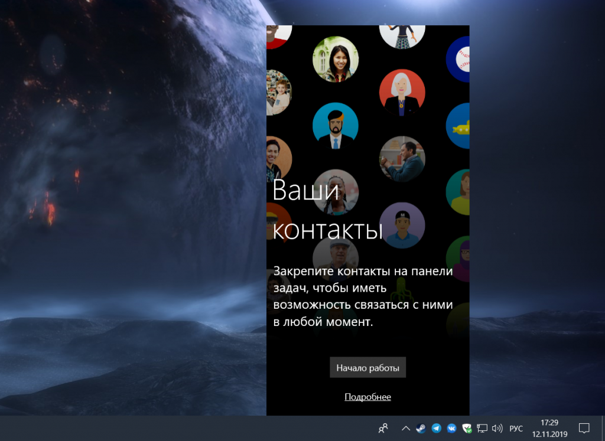Screen dimensions: 605x441
Task: Open the clock showing 17:29 12.11.2019
Action: click(549, 428)
